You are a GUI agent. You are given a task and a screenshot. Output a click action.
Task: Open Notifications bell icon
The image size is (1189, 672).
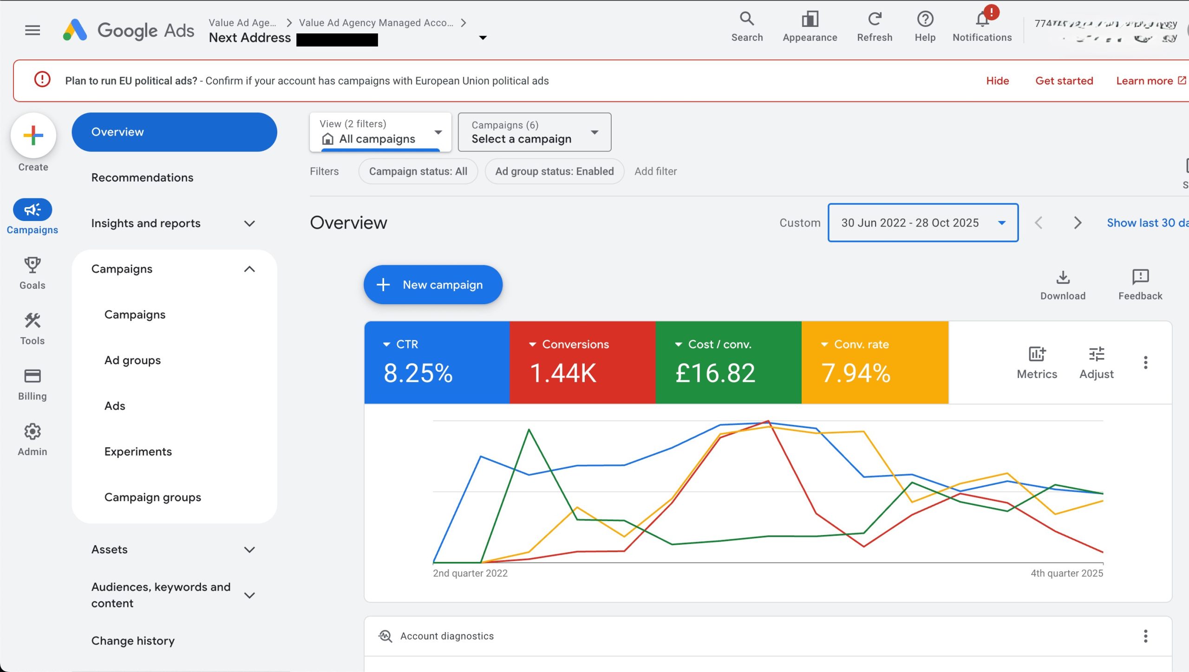[x=982, y=20]
